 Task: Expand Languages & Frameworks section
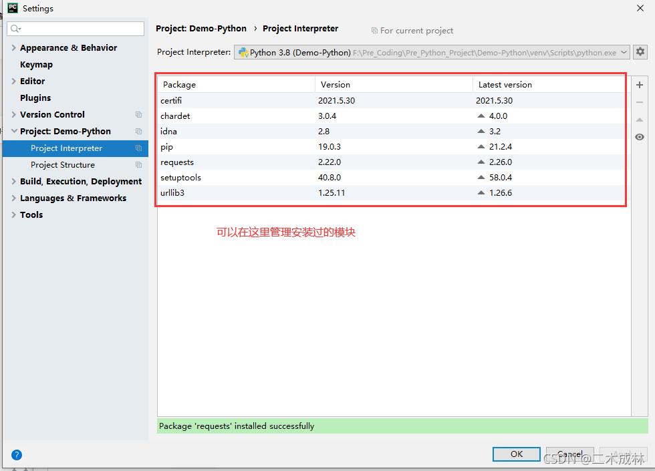14,198
